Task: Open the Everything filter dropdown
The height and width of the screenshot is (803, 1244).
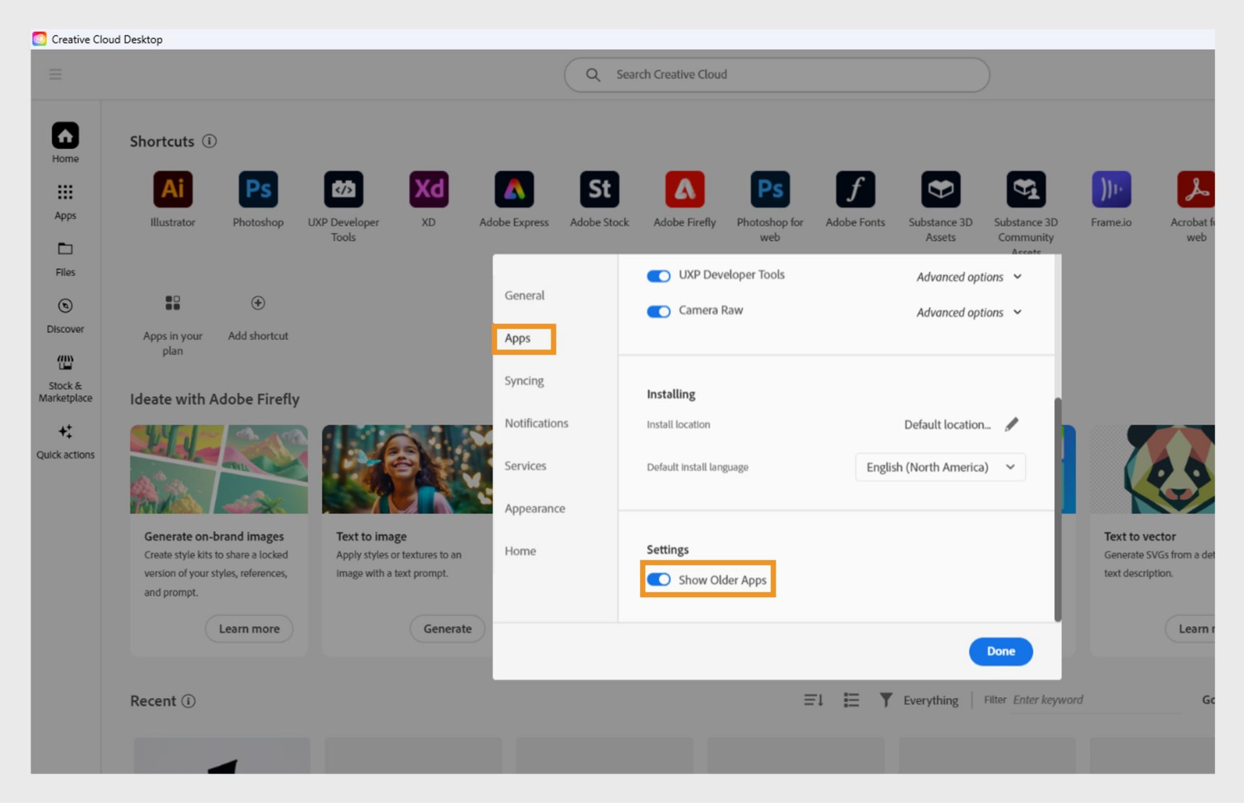Action: pyautogui.click(x=930, y=700)
